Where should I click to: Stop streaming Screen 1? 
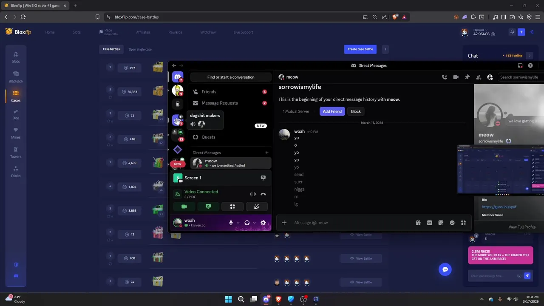263,178
